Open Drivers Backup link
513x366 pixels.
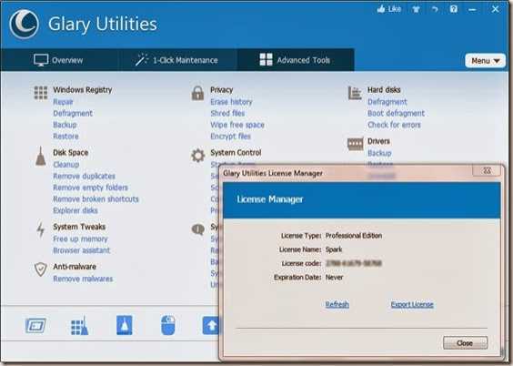coord(379,153)
